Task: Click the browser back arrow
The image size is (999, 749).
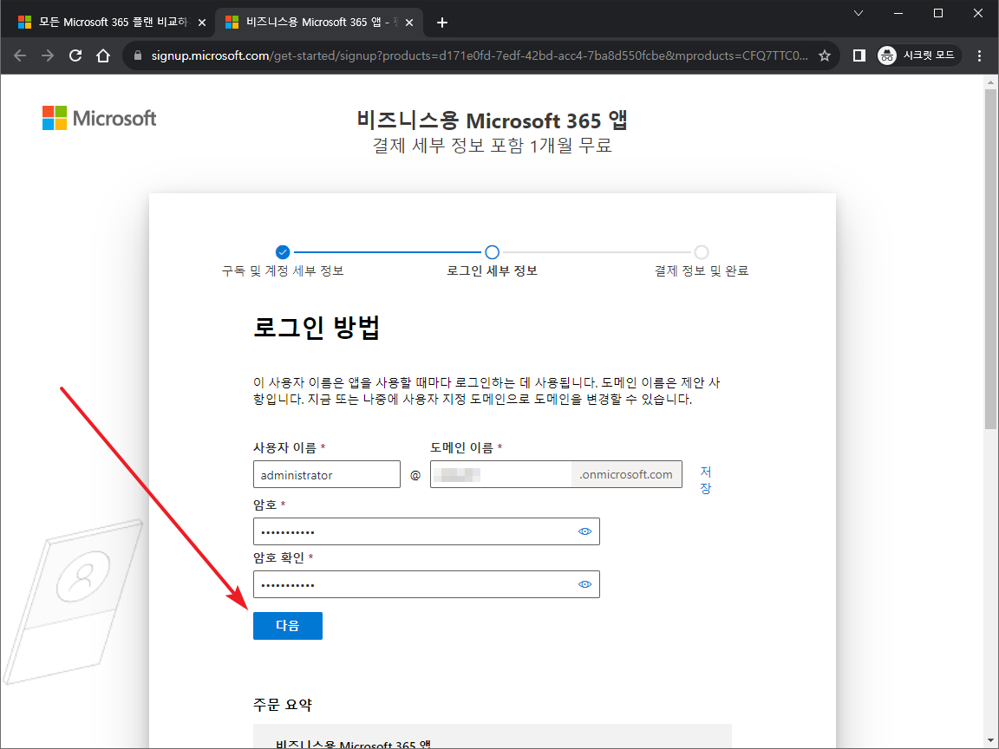Action: pos(20,56)
